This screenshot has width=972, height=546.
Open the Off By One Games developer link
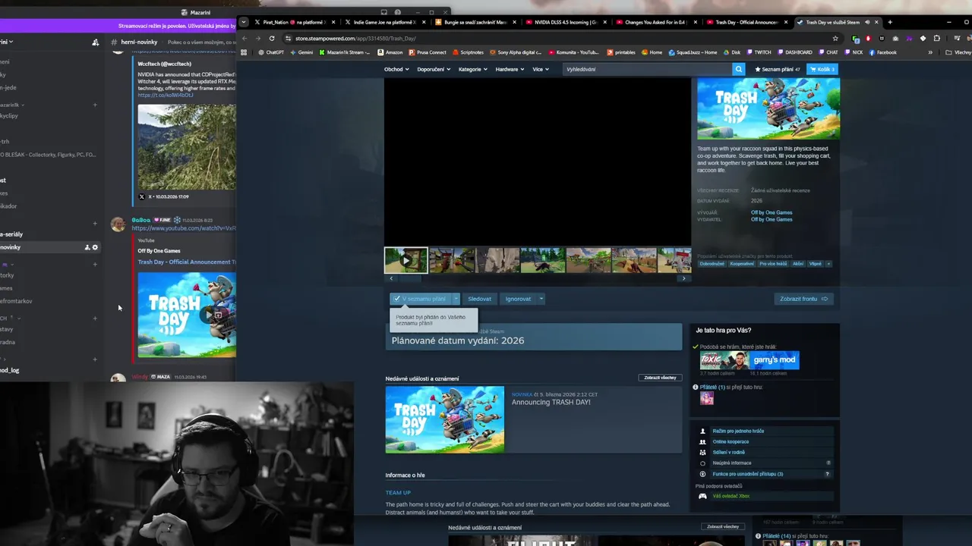click(x=772, y=212)
